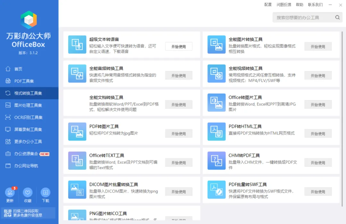This screenshot has width=346, height=224.
Task: Click the 更新 update icon
Action: [10, 193]
